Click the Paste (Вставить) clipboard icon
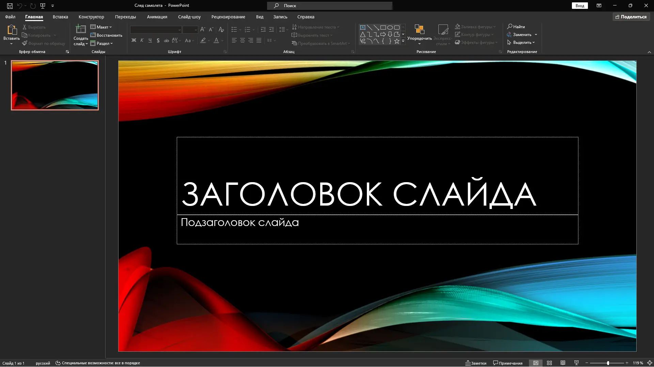 click(12, 30)
